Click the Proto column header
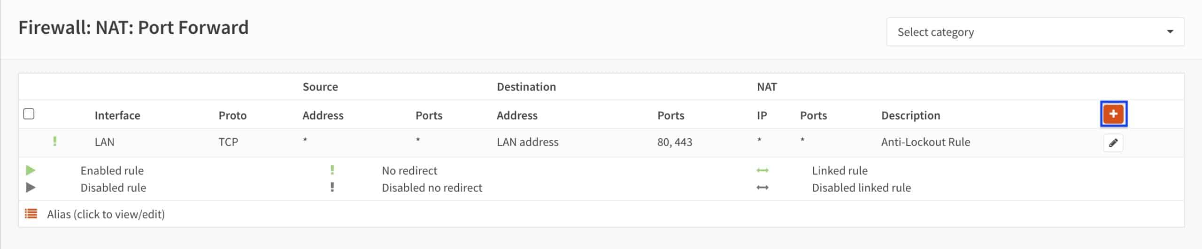This screenshot has height=249, width=1202. click(x=232, y=115)
